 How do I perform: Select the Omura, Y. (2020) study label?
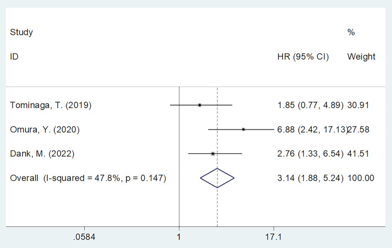[45, 129]
